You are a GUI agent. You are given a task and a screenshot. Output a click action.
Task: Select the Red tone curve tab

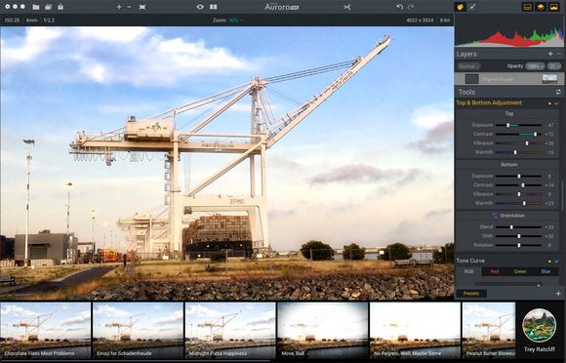[x=494, y=271]
